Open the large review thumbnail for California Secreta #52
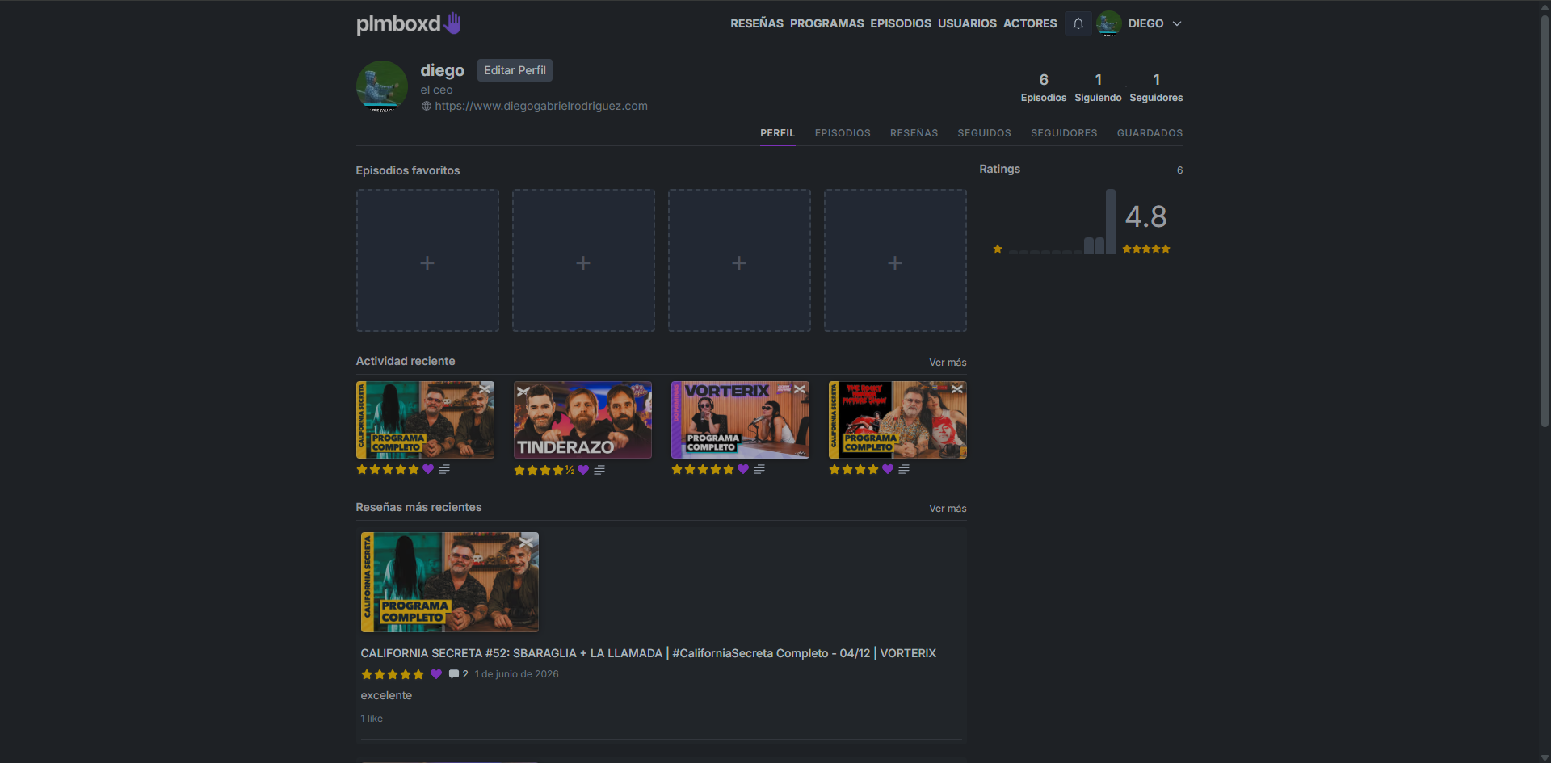This screenshot has height=763, width=1551. tap(450, 582)
